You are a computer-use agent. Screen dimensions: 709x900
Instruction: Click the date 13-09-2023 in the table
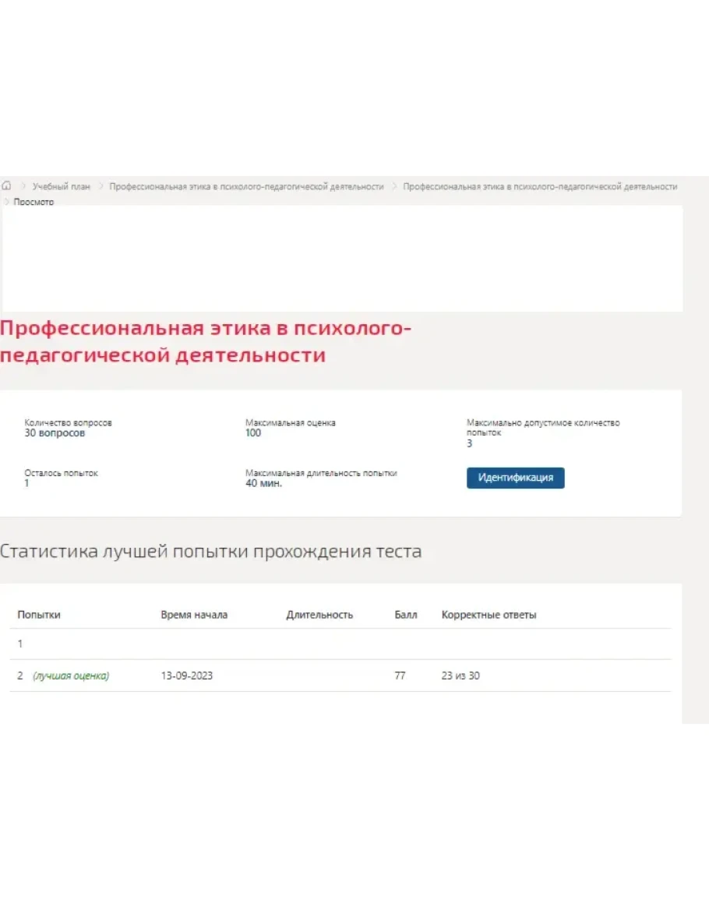tap(187, 676)
